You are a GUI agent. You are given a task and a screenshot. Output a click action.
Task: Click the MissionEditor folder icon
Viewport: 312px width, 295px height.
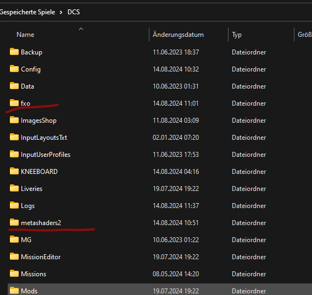[14, 256]
